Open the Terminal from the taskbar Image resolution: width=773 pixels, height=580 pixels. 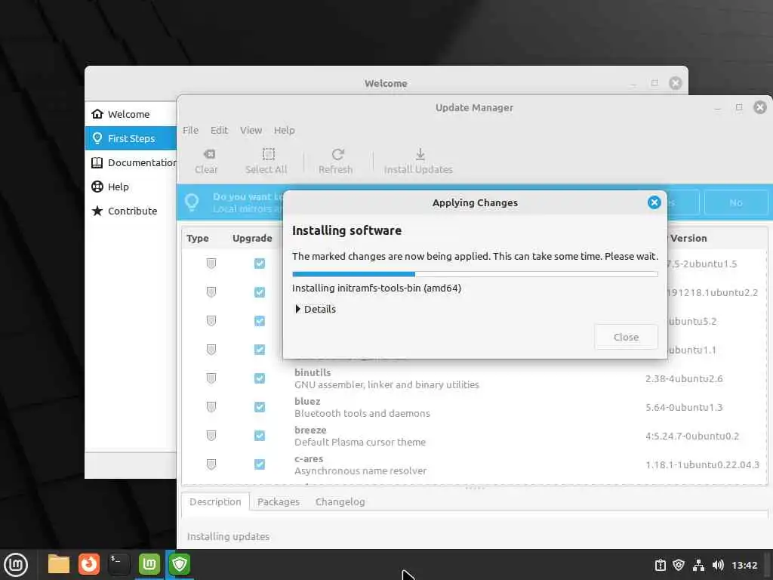(119, 564)
